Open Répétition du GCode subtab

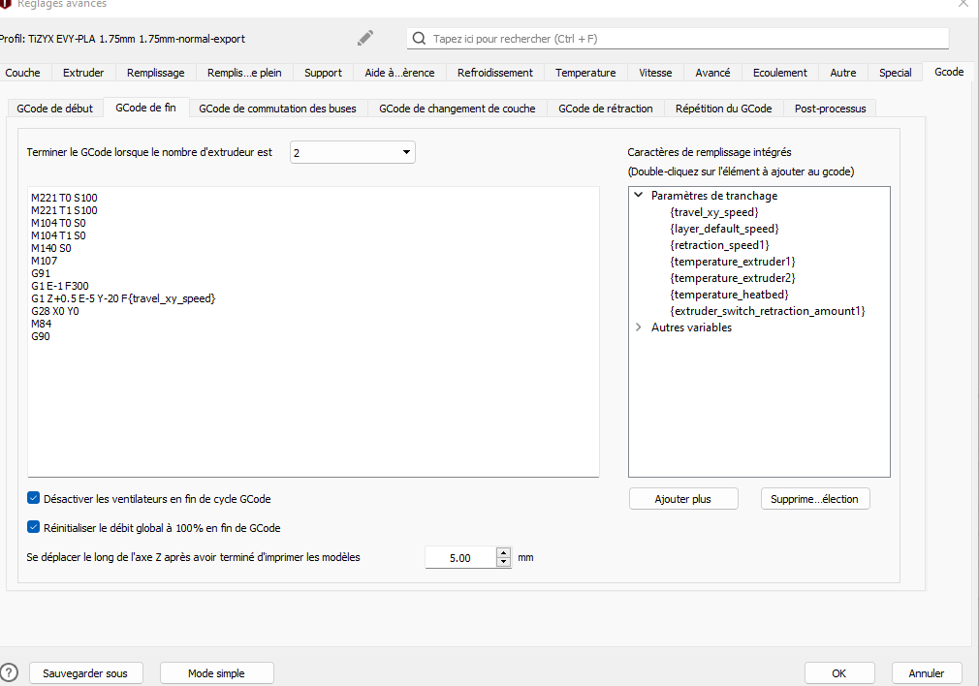click(x=724, y=108)
